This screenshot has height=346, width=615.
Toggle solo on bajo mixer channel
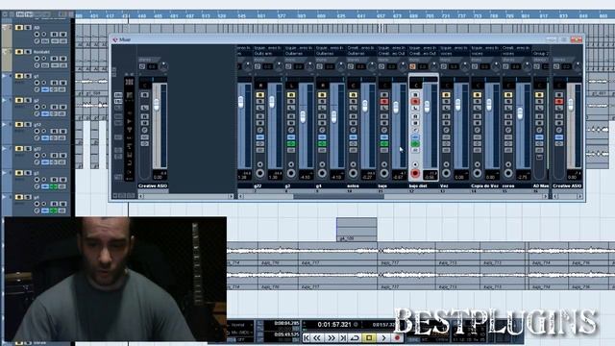(384, 101)
